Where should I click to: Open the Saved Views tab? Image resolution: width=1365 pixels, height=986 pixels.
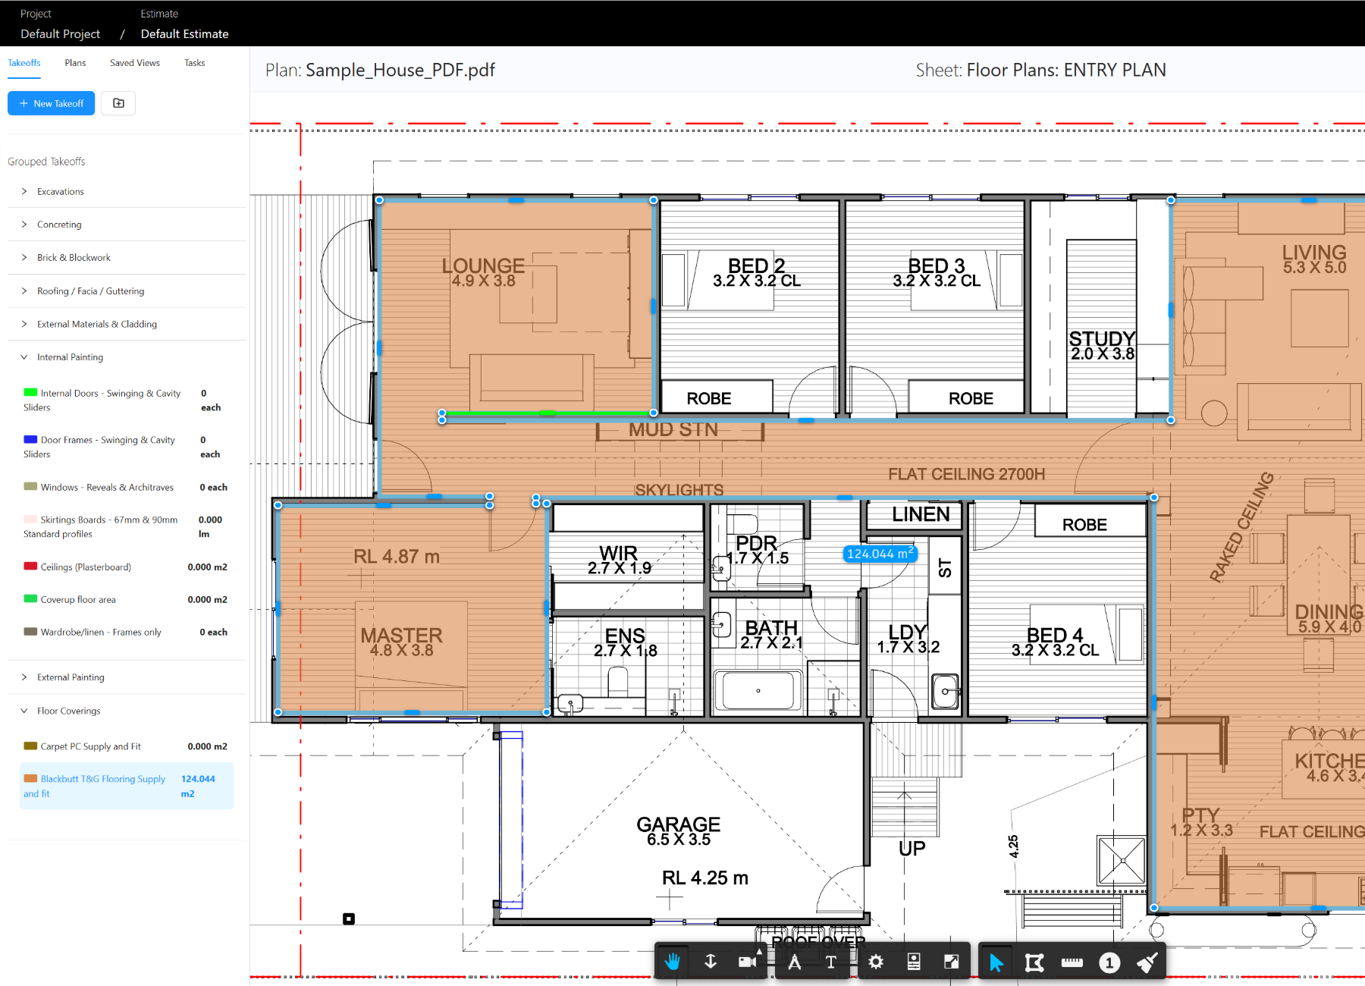tap(134, 63)
